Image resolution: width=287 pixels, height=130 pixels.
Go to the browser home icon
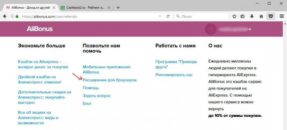pos(261,17)
